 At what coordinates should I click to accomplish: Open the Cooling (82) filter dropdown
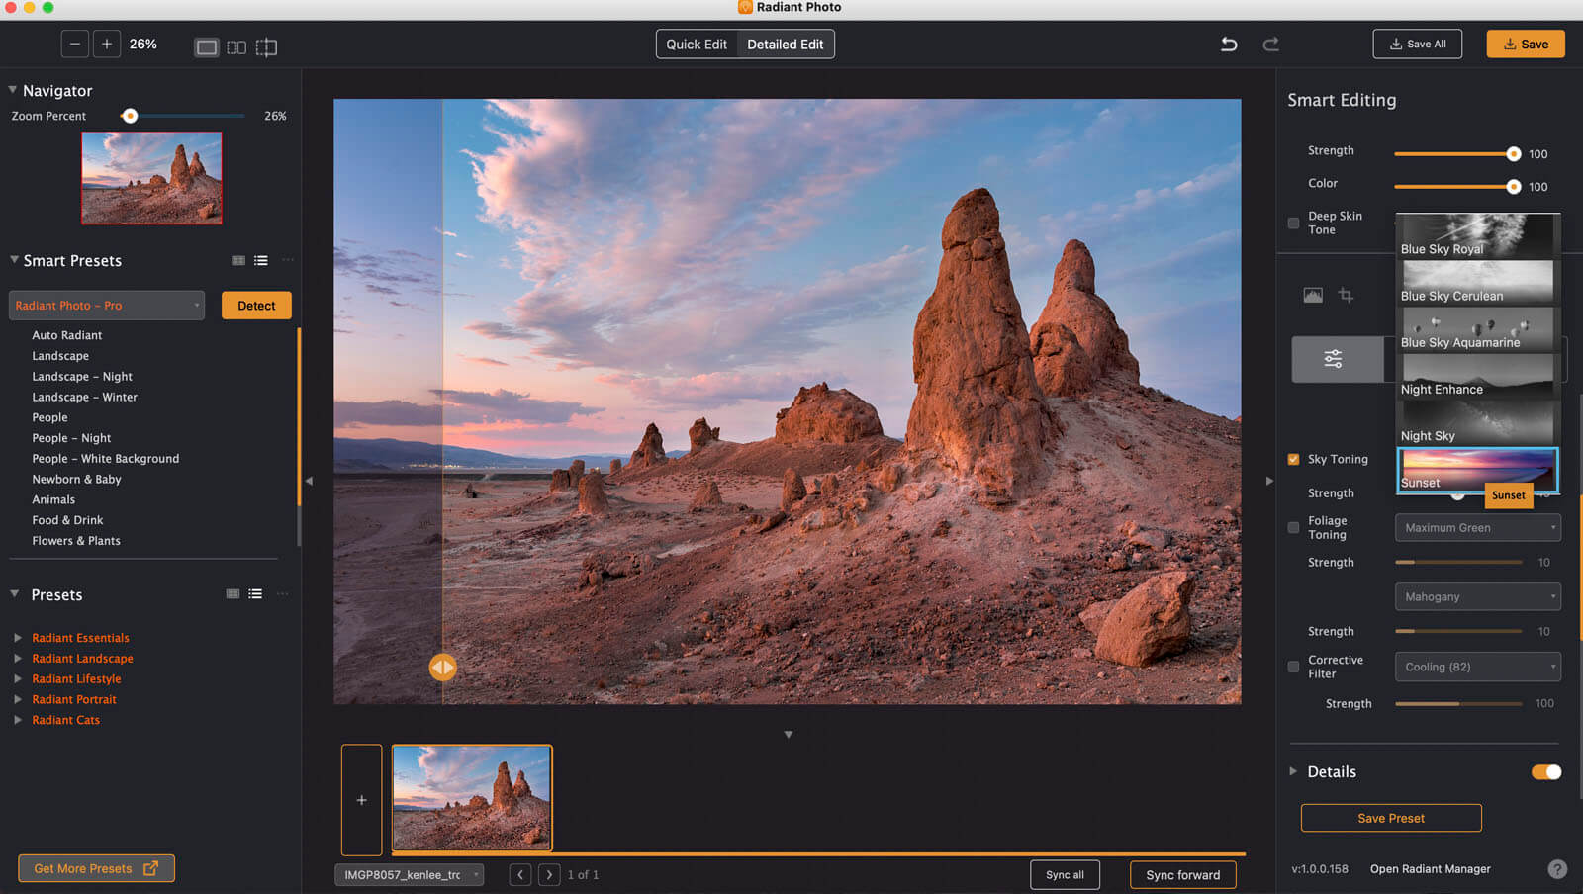(1477, 667)
